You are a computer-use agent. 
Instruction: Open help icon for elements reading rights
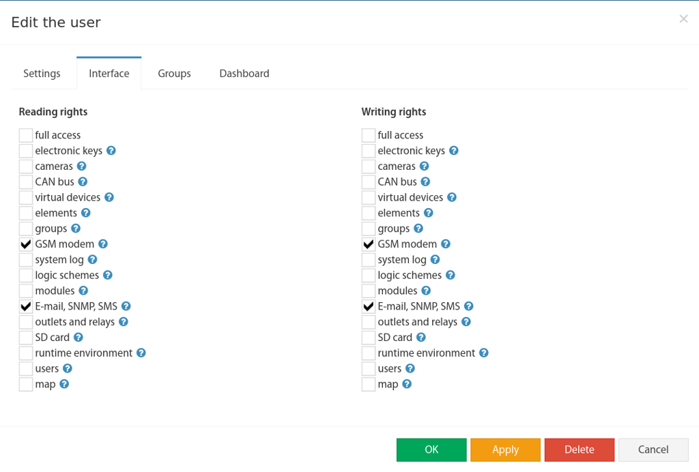85,213
